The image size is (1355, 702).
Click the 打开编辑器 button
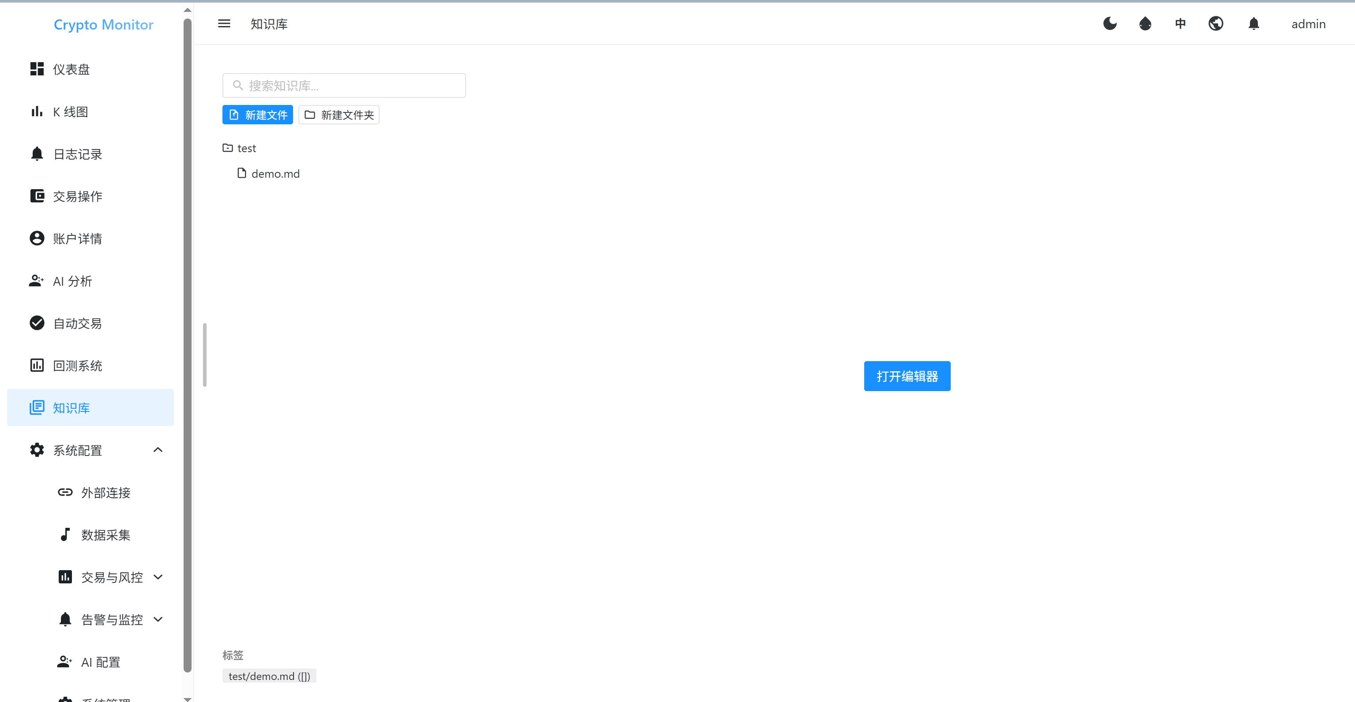pos(907,376)
